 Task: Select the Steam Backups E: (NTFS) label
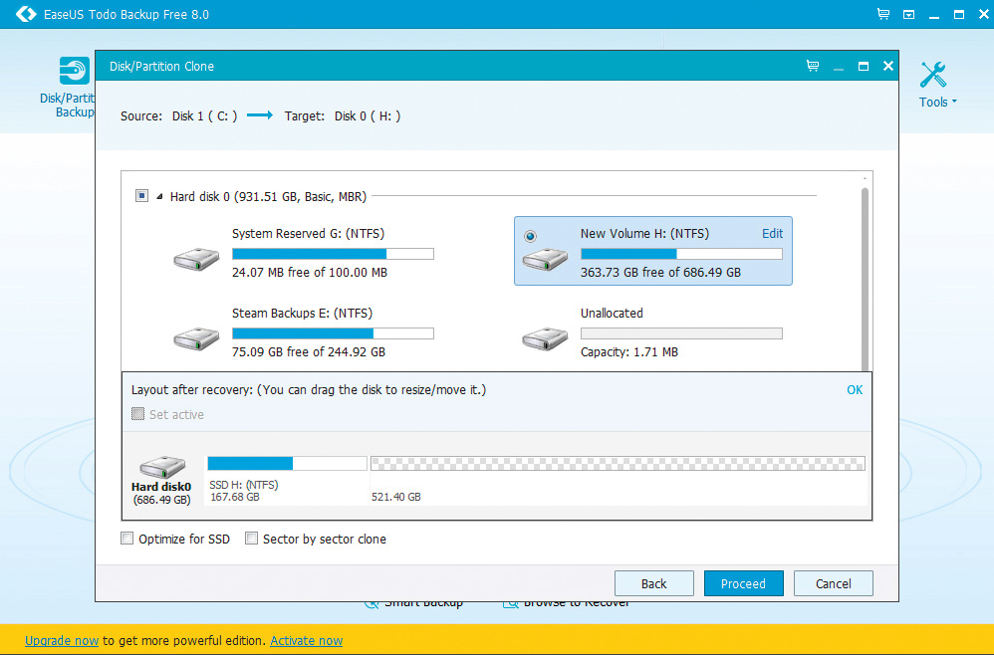pos(302,314)
